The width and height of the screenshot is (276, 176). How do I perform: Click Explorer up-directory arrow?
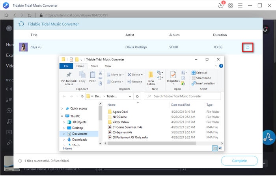click(82, 96)
